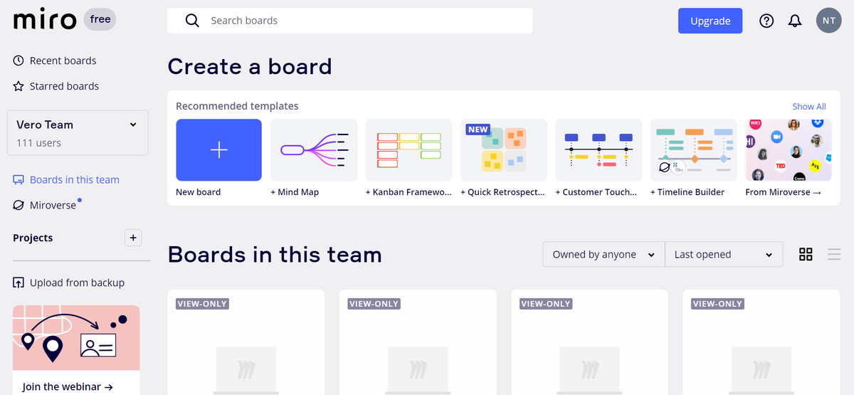This screenshot has width=854, height=395.
Task: Click the star icon beside Starred boards
Action: 19,86
